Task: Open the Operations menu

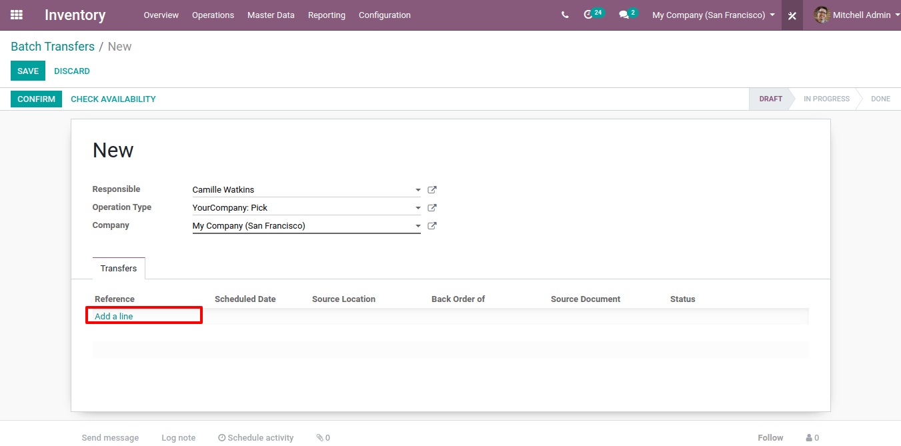Action: 213,15
